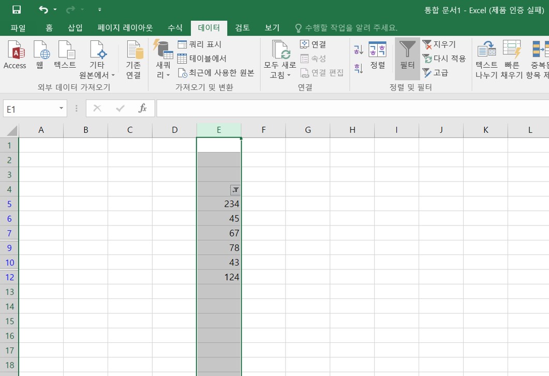Click 중복된 항목 제거 to remove duplicates
549x376 pixels.
pyautogui.click(x=541, y=58)
